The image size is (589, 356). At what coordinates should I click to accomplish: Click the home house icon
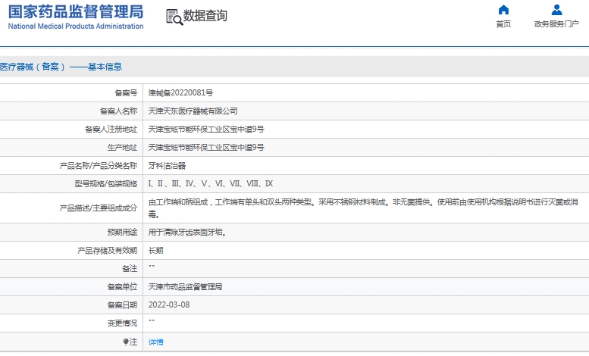click(503, 10)
